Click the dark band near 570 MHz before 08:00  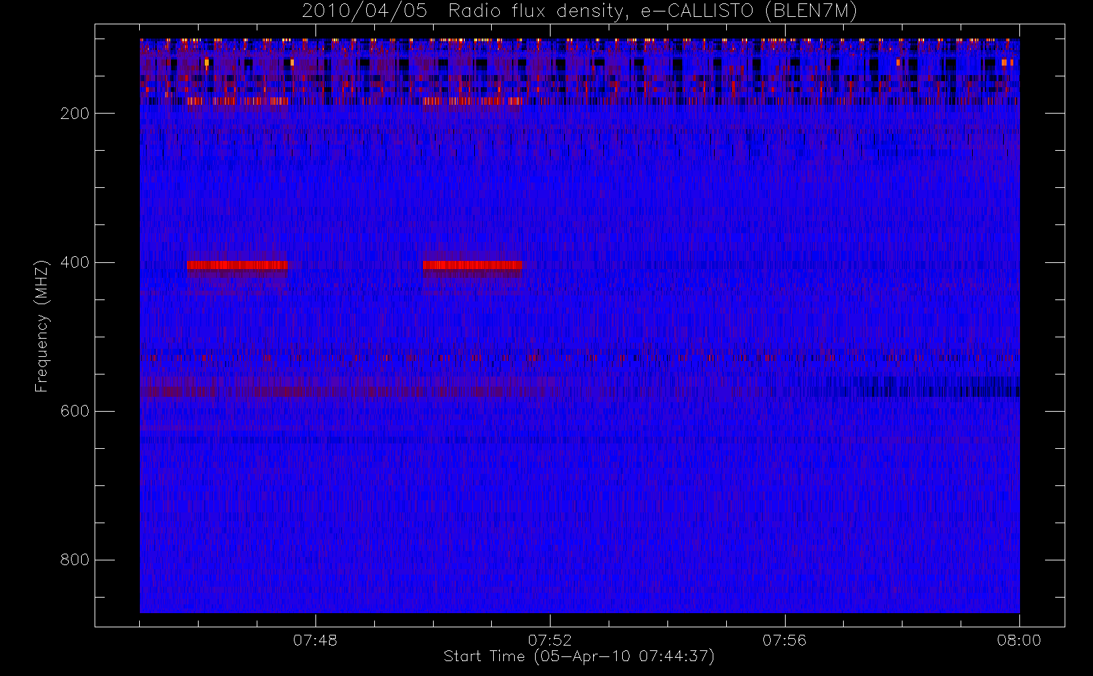coord(939,387)
